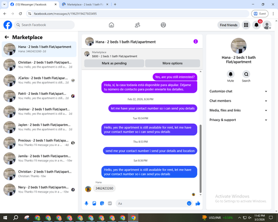
Task: Expand Privacy & support section
Action: (x=239, y=120)
